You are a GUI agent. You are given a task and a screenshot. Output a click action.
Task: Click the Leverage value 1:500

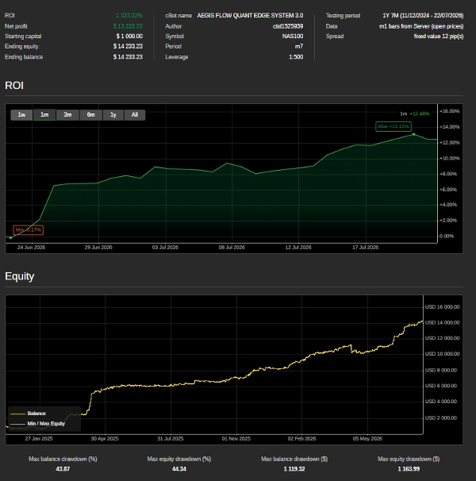pyautogui.click(x=296, y=56)
